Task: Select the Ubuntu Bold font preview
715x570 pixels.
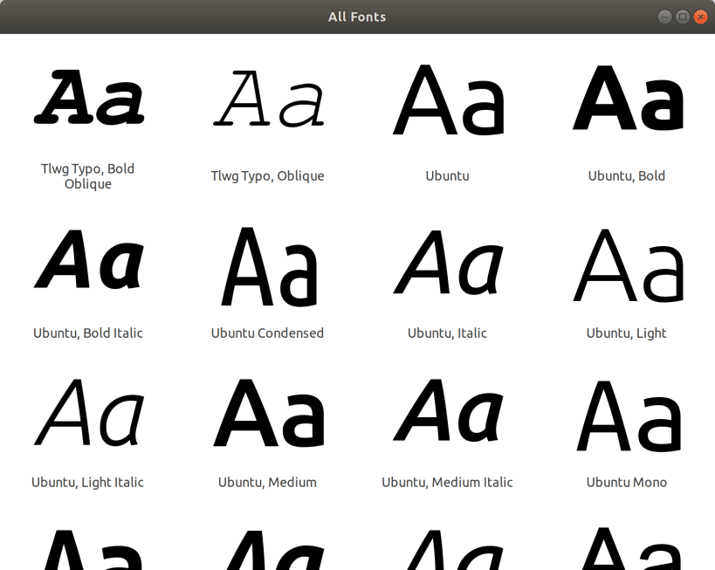Action: click(628, 98)
